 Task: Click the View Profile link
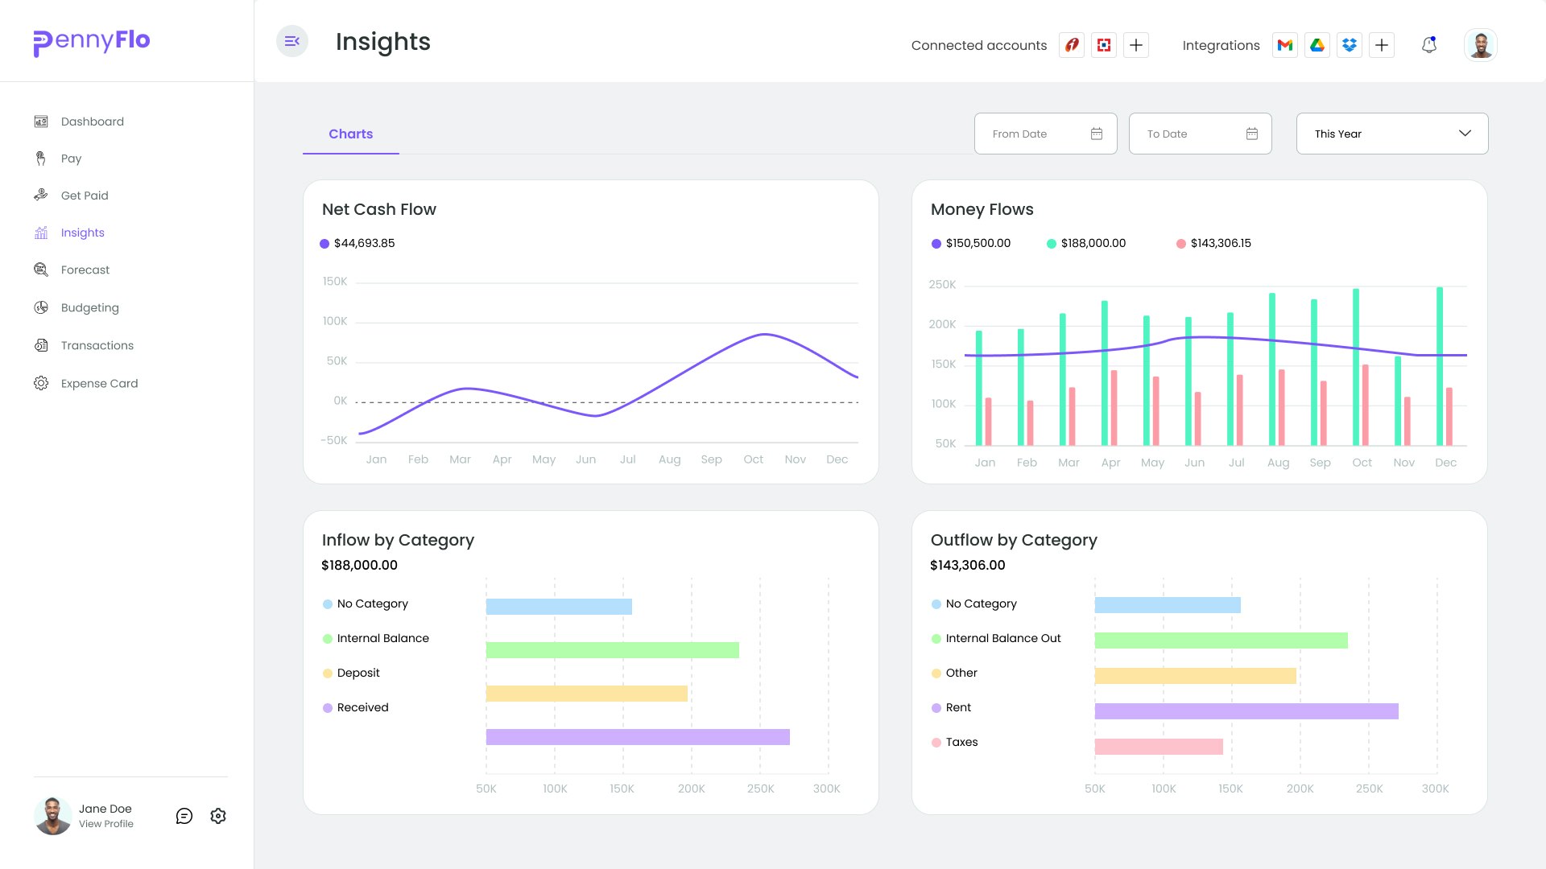click(x=106, y=824)
